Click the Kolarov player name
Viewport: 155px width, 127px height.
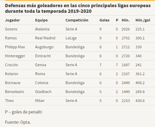11,74
